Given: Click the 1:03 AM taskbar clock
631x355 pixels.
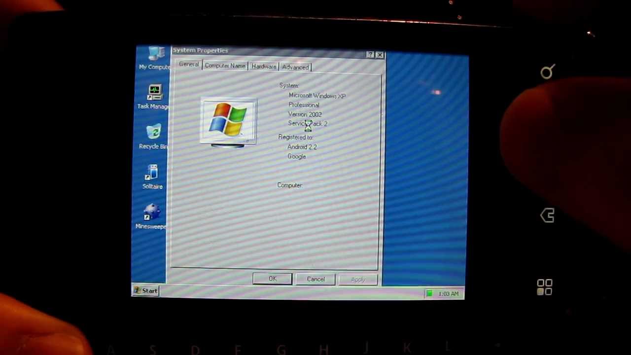Looking at the screenshot, I should pos(448,294).
